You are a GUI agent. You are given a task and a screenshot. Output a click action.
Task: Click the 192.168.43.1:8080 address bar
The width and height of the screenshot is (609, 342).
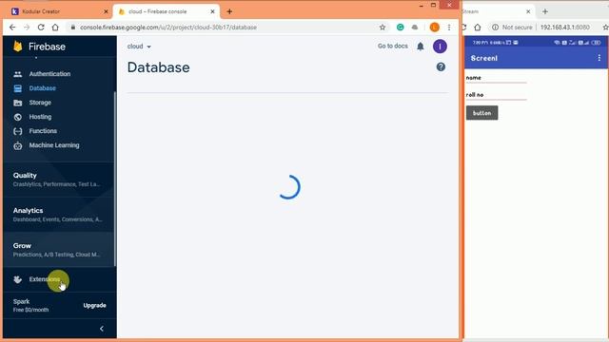pos(565,28)
